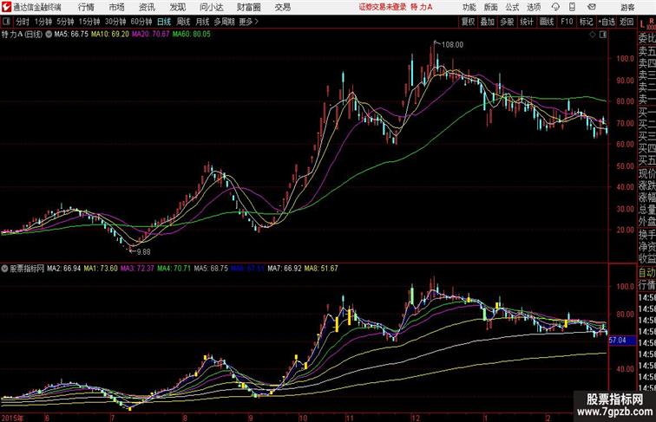Toggle the panel layout icon left of 分时
Screen dimensions: 656x422
6,22
